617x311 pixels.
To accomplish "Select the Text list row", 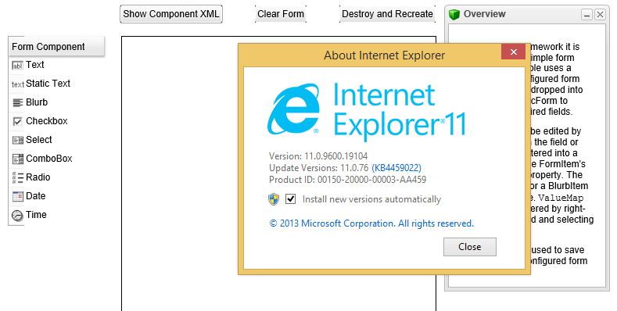I will (x=56, y=65).
